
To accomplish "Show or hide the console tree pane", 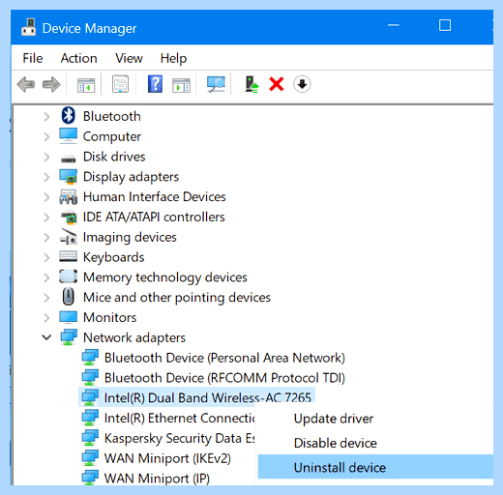I will pyautogui.click(x=86, y=85).
